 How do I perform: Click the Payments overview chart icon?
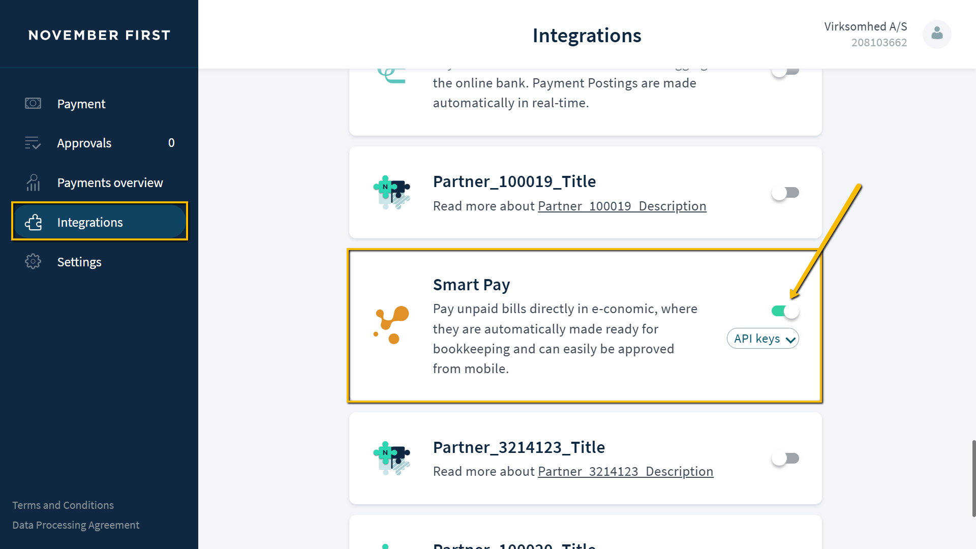pos(33,182)
